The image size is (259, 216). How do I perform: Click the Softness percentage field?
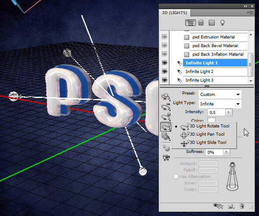click(x=215, y=152)
